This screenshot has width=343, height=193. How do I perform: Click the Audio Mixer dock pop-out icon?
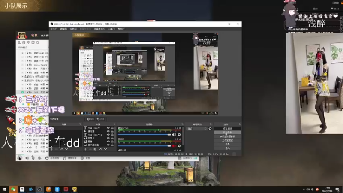coord(183,124)
